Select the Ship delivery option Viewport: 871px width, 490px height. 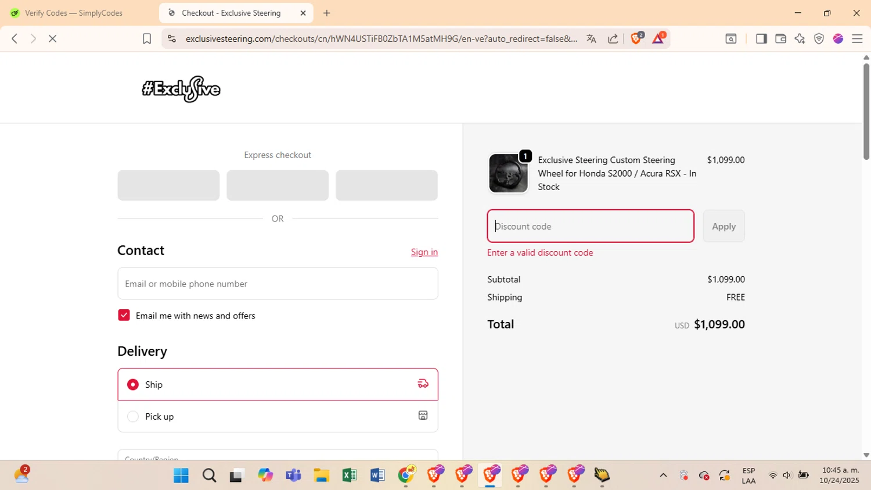coord(278,384)
